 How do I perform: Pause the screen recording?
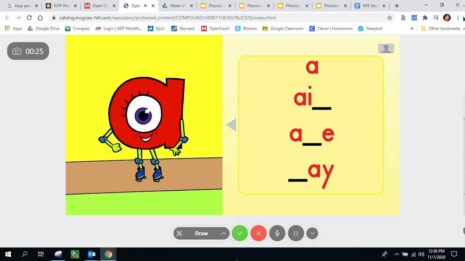296,233
